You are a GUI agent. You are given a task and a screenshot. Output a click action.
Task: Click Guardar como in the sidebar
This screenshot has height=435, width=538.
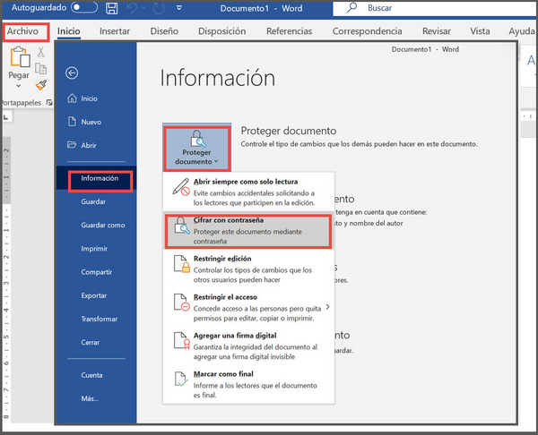click(102, 226)
